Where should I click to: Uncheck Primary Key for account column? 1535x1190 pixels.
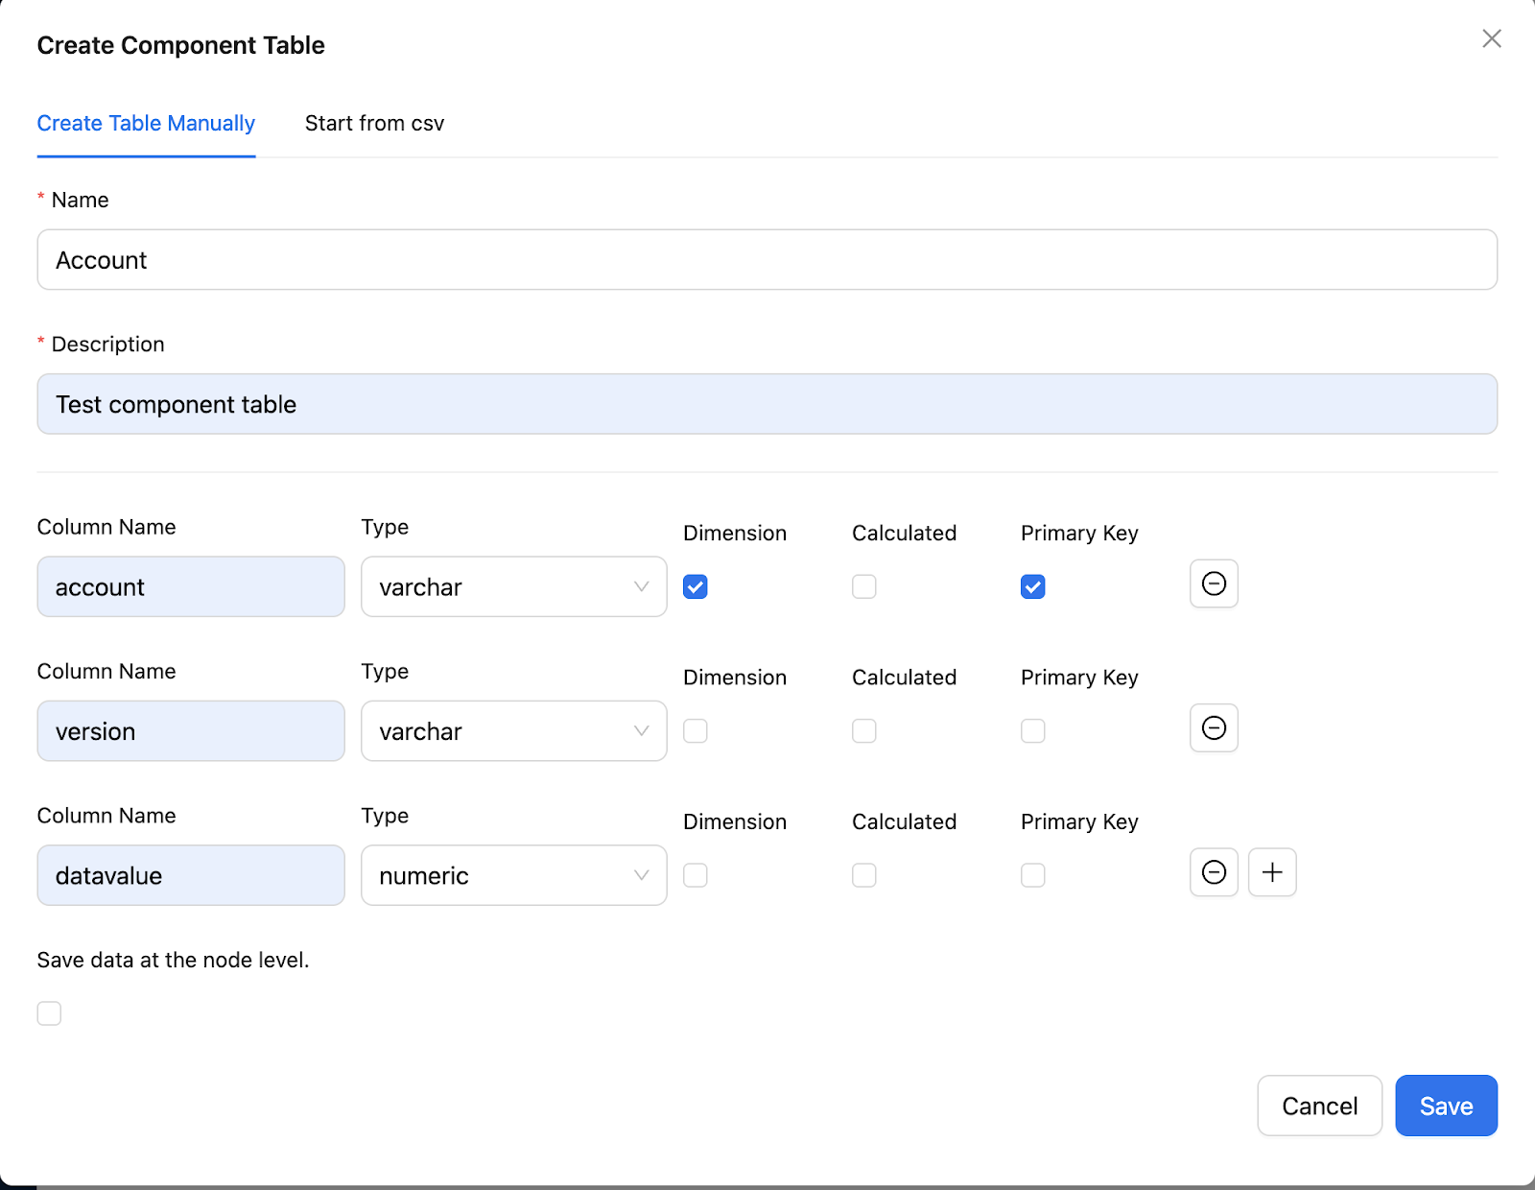coord(1033,586)
